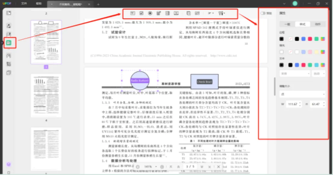Screen dimensions: 333x175
Task: Select the Radio Button form tool
Action: tap(150, 13)
